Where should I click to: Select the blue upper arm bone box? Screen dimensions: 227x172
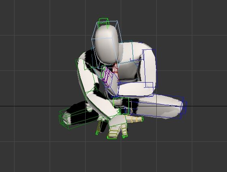(x=149, y=68)
